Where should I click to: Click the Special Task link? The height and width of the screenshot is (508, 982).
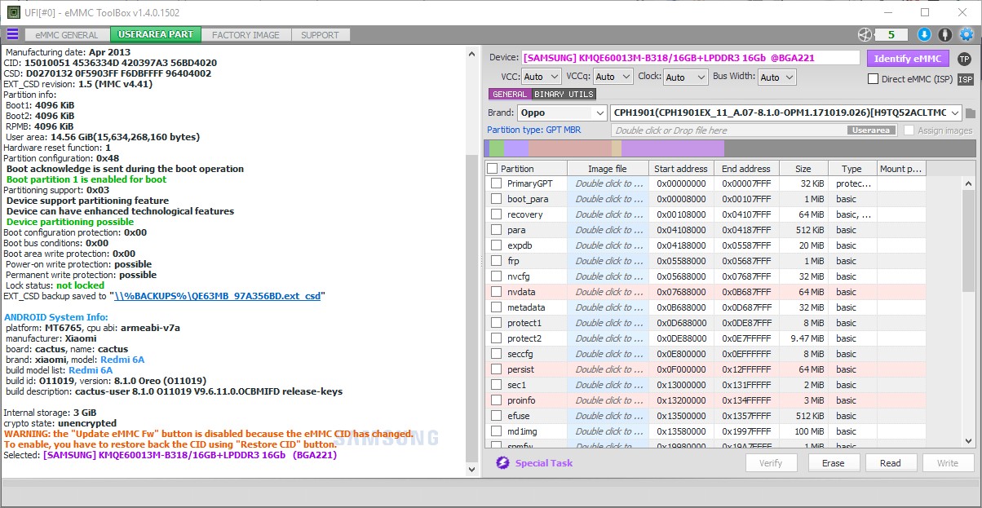(544, 463)
